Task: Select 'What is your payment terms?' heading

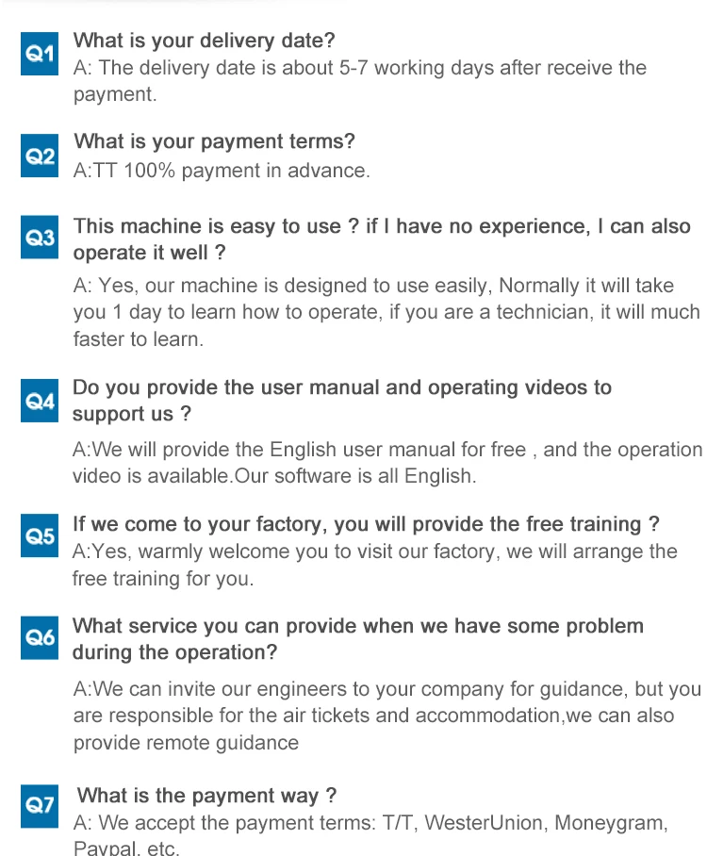Action: tap(214, 141)
